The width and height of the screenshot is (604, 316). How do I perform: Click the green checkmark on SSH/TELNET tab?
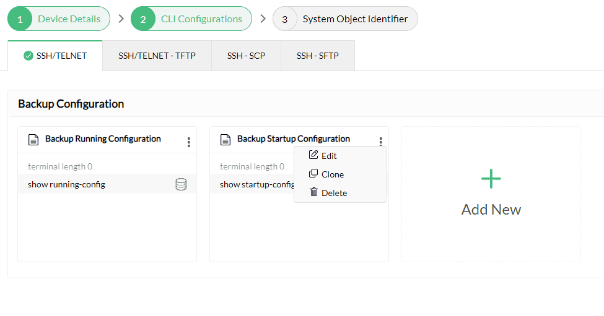(28, 56)
